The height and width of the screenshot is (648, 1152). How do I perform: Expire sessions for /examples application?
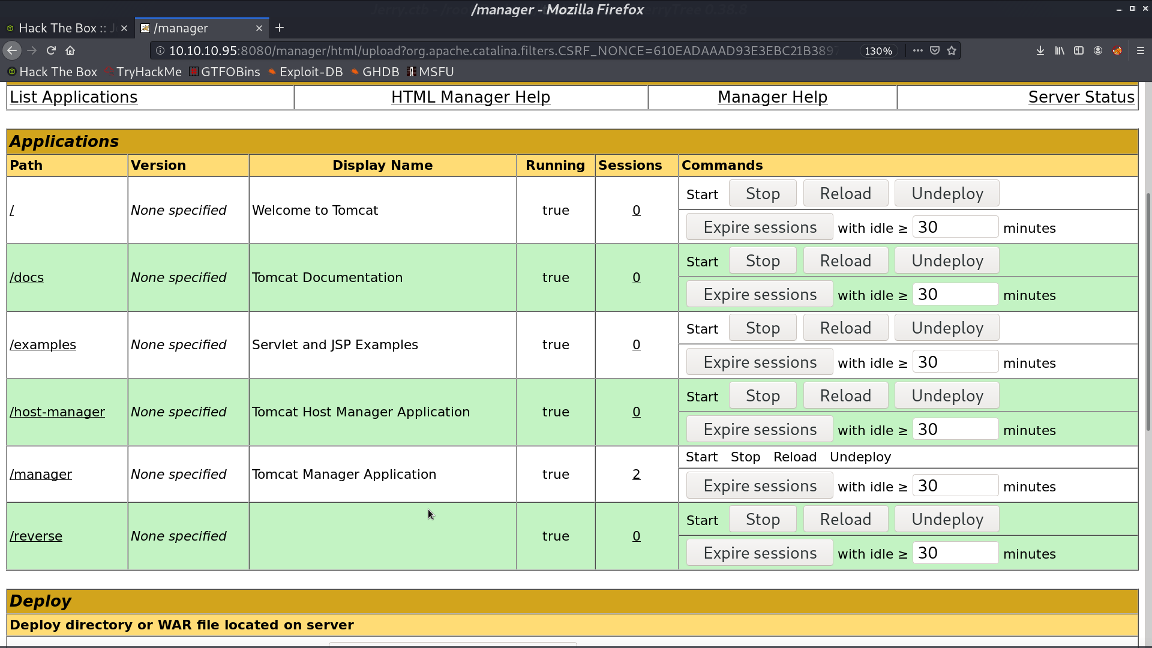tap(760, 362)
